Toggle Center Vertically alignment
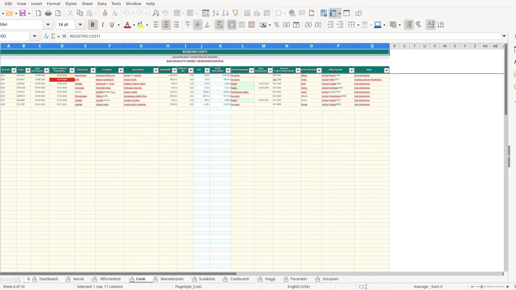Screen dimensions: 516x290 198,25
